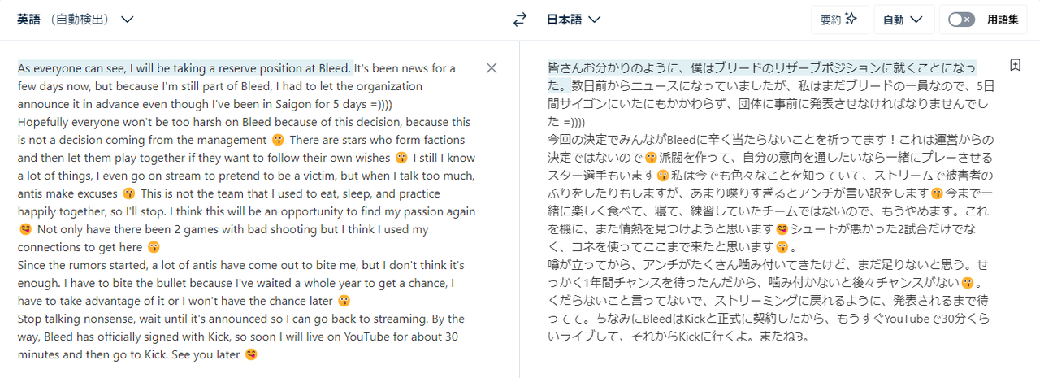Viewport: 1040px width, 378px height.
Task: Click the 😋 emoji ending the source text
Action: tap(250, 354)
